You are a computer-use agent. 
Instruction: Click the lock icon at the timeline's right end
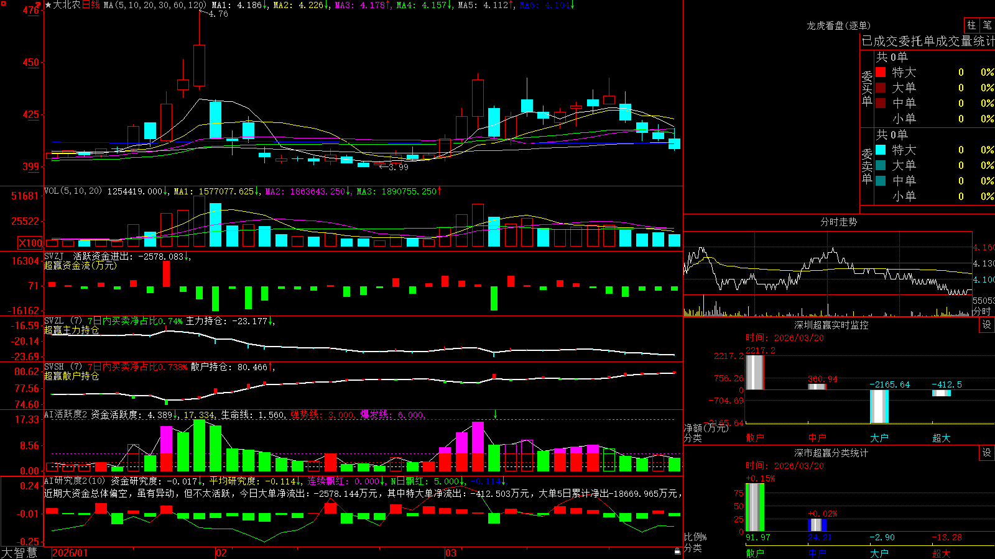pos(678,552)
